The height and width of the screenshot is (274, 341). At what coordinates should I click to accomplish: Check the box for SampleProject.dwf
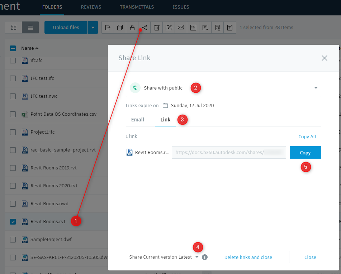tap(13, 240)
